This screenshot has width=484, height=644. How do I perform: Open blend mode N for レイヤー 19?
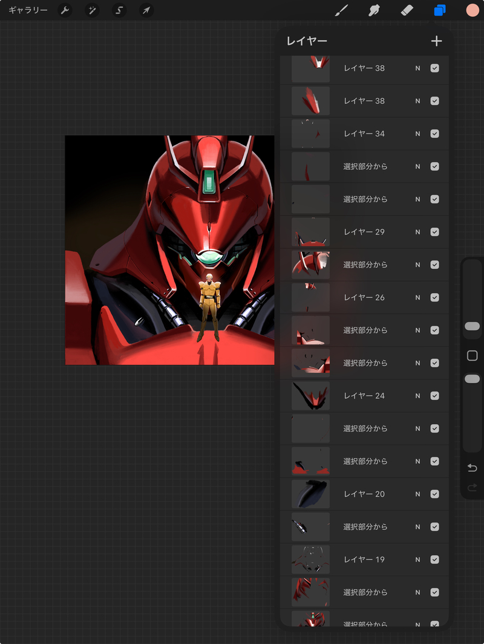point(418,560)
